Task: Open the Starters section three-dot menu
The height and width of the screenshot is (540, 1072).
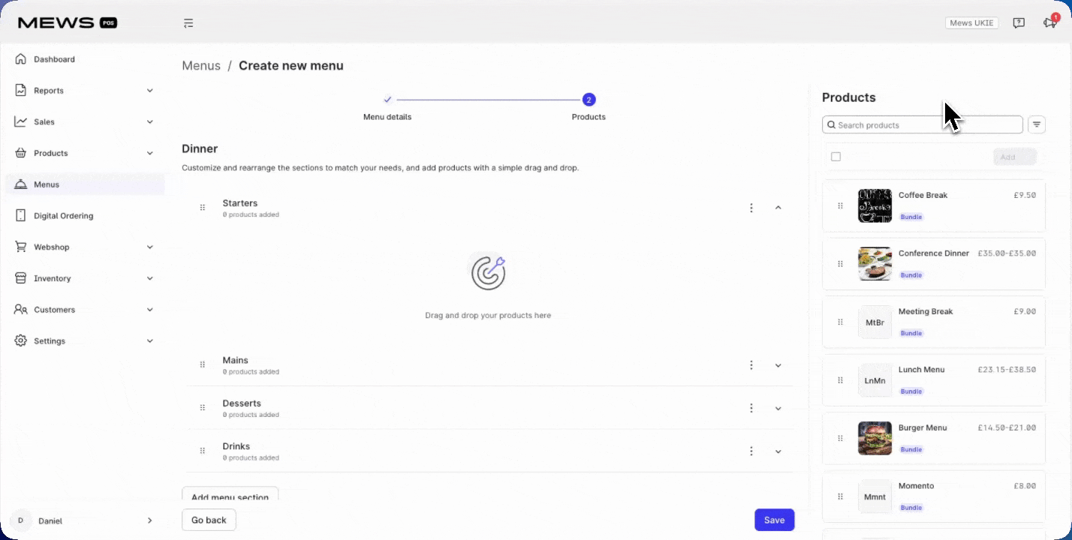Action: pyautogui.click(x=751, y=208)
